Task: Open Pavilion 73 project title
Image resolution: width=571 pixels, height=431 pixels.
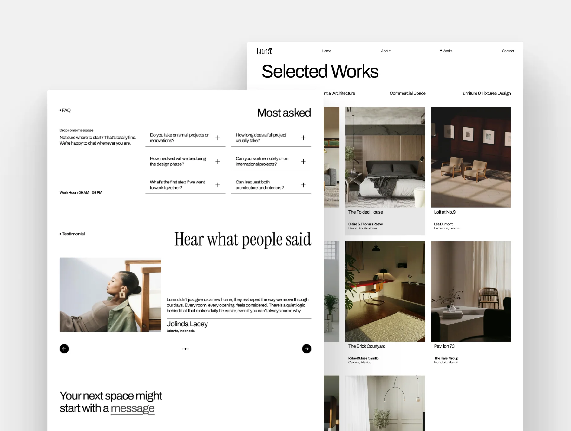Action: pyautogui.click(x=444, y=346)
